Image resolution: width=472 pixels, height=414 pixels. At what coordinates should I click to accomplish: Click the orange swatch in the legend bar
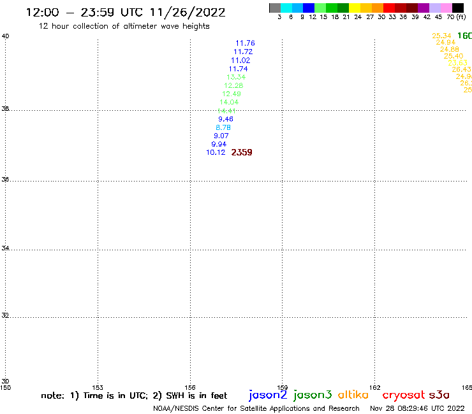point(378,8)
